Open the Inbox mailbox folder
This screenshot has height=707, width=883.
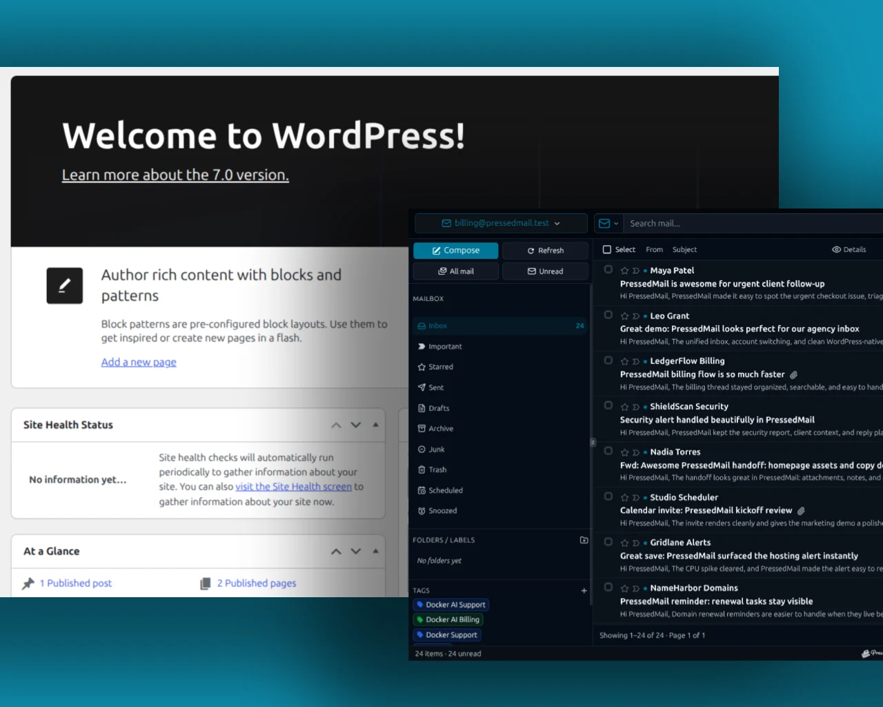[500, 326]
